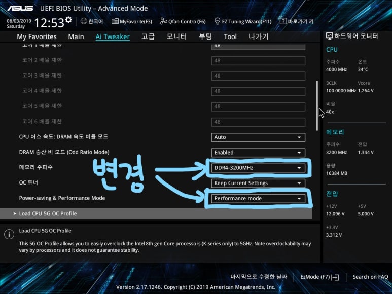The image size is (392, 294).
Task: Click the 08/03/2019 date
Action: coord(19,21)
